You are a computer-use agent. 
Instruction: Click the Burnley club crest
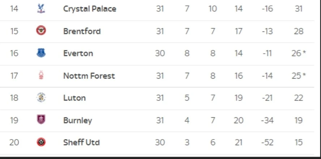[41, 120]
